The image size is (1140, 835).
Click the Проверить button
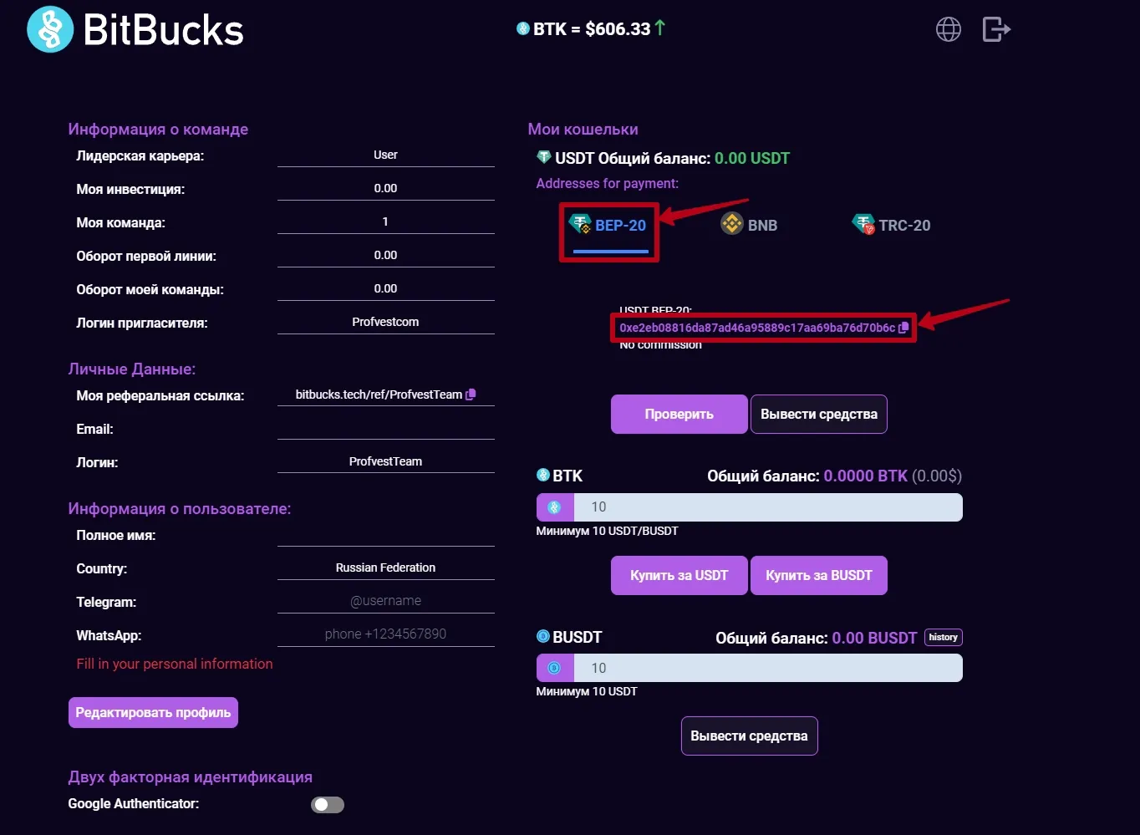[x=679, y=415]
